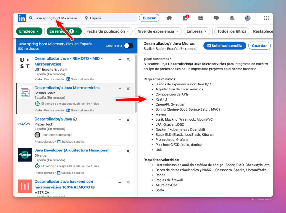Click Diverger company name text
The height and width of the screenshot is (213, 286).
[41, 156]
